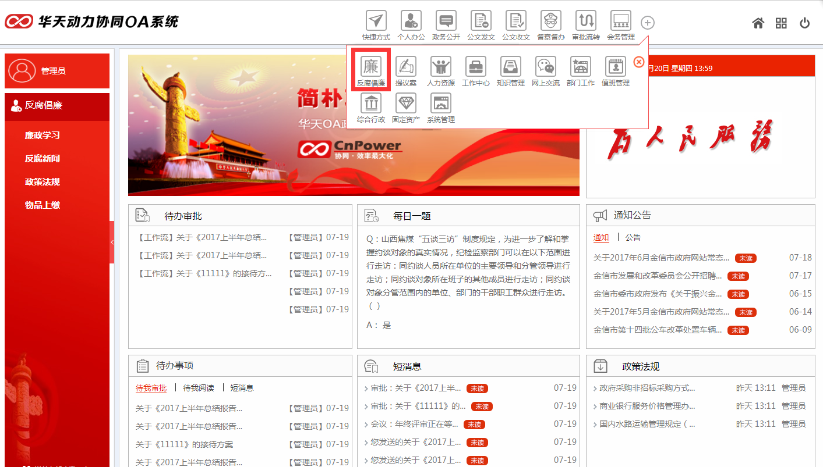Open the 会务管理 module icon
823x467 pixels.
pos(620,22)
